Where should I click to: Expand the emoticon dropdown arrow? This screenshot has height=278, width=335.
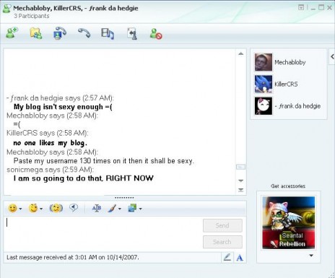click(20, 209)
